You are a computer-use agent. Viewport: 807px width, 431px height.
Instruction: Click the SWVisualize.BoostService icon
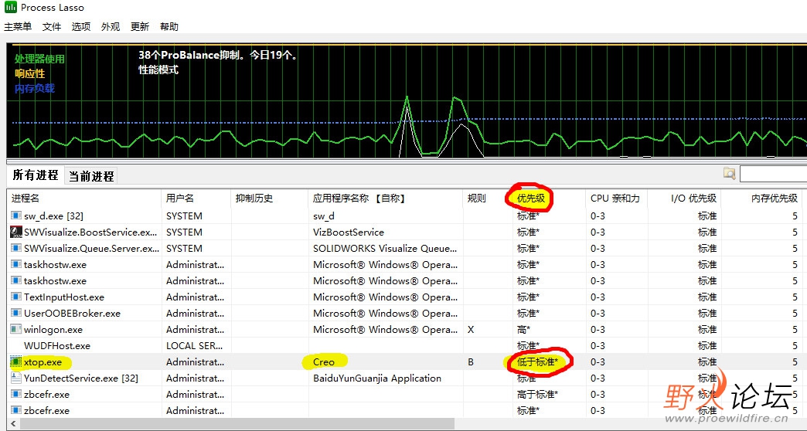tap(16, 232)
